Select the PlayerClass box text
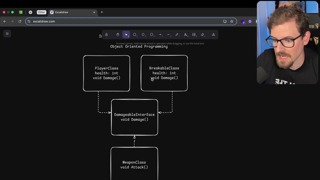This screenshot has width=320, height=180. (106, 73)
